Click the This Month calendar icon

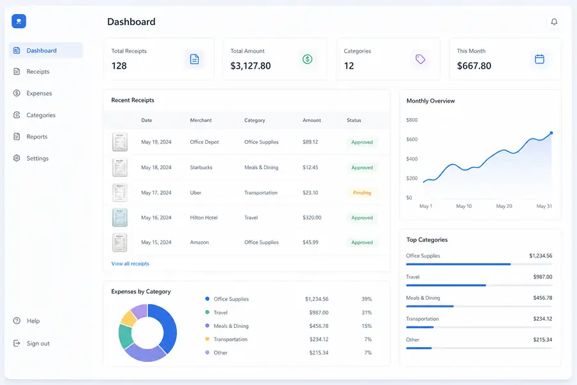click(539, 59)
